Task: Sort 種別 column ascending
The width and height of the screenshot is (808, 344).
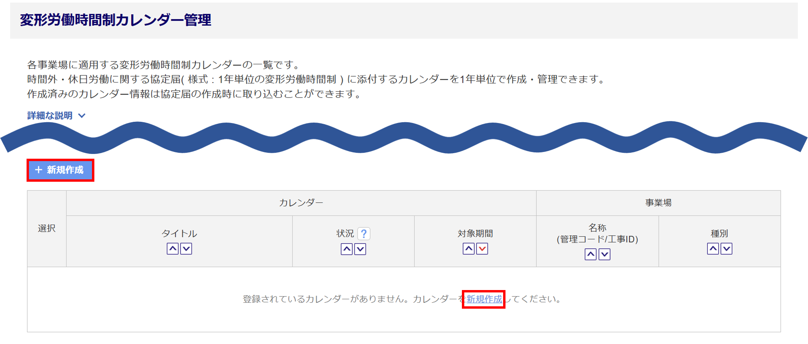Action: 713,249
